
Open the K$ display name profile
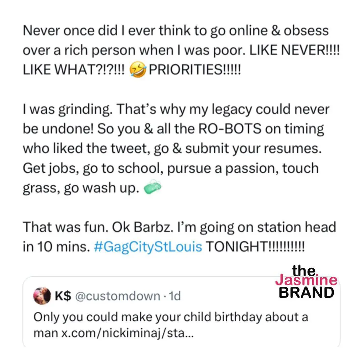pyautogui.click(x=62, y=296)
